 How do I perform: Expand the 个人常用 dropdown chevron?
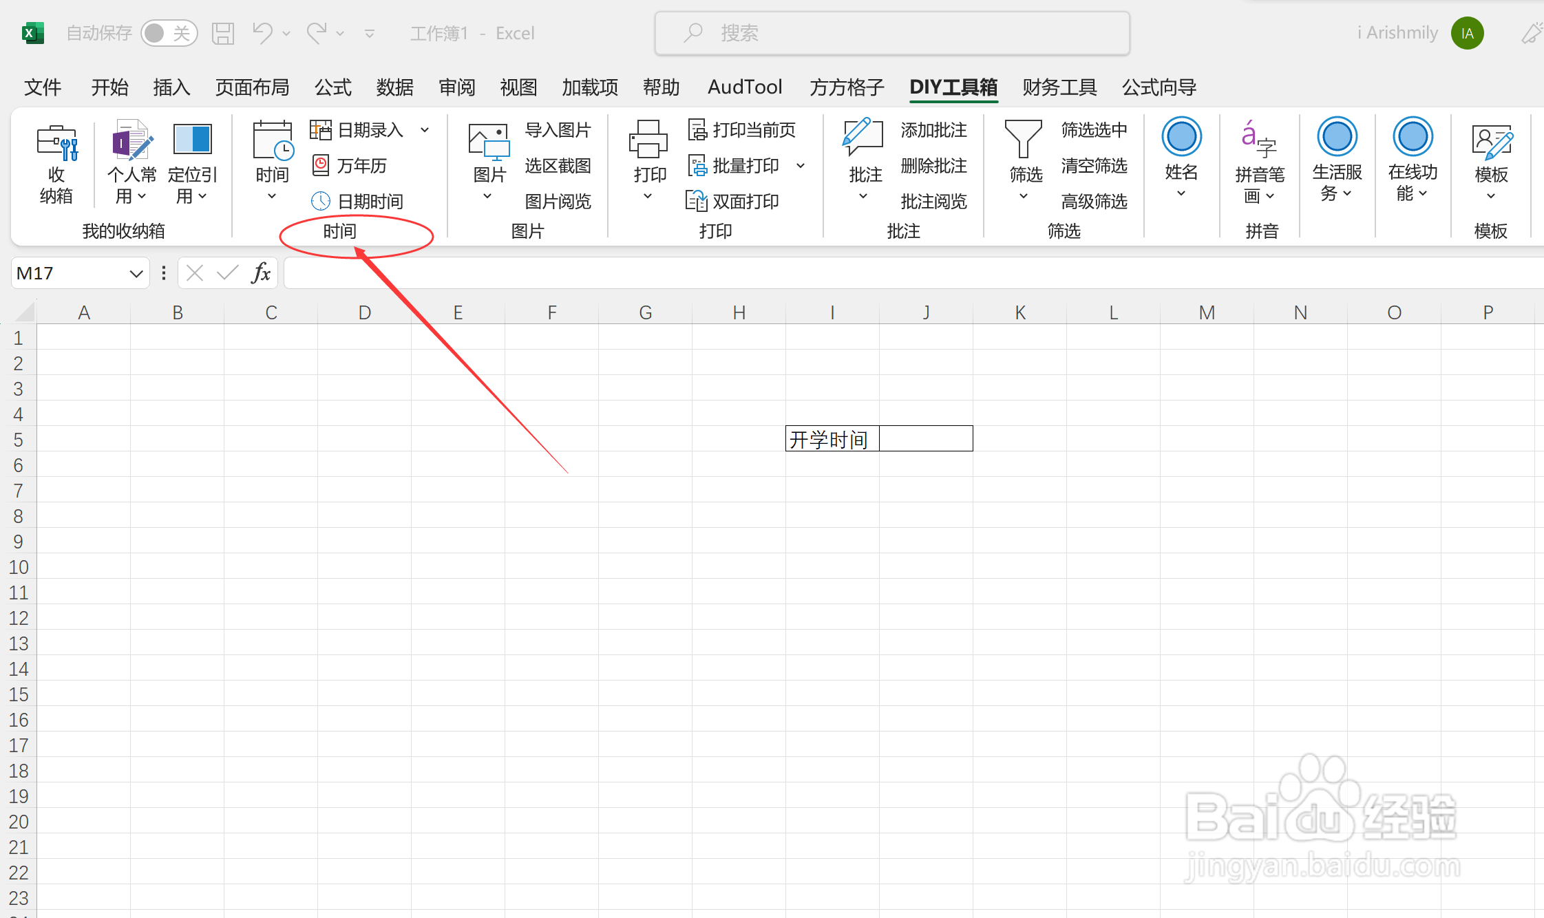pyautogui.click(x=142, y=197)
